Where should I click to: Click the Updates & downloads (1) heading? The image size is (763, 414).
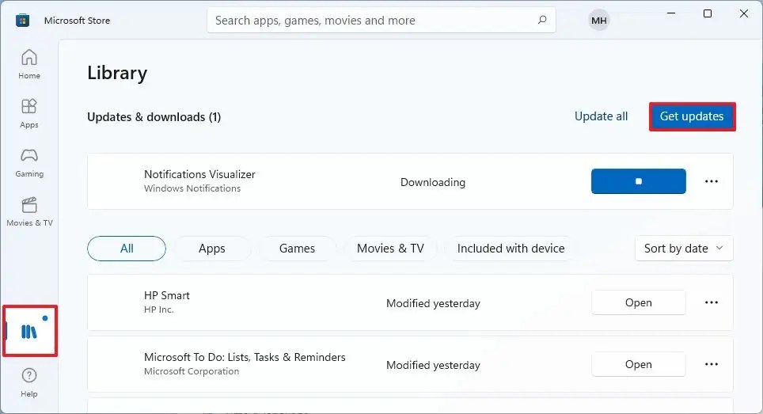tap(154, 117)
